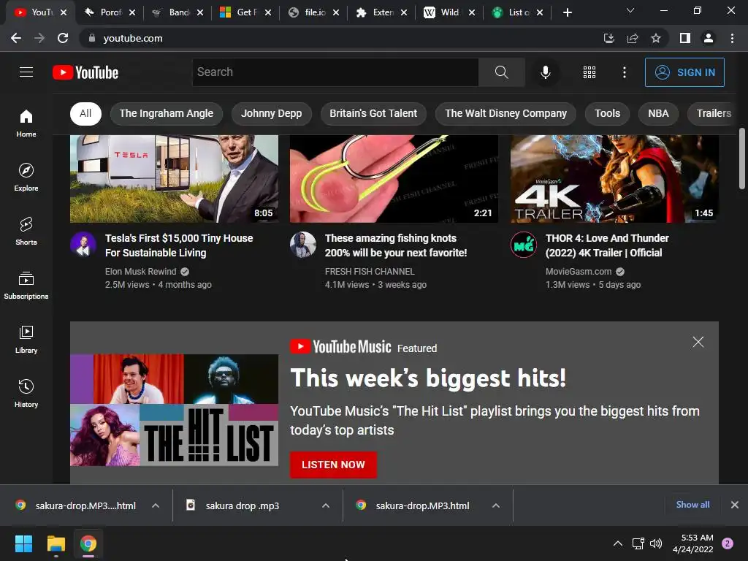Switch to the file.io browser tab
The width and height of the screenshot is (748, 561).
[x=314, y=12]
